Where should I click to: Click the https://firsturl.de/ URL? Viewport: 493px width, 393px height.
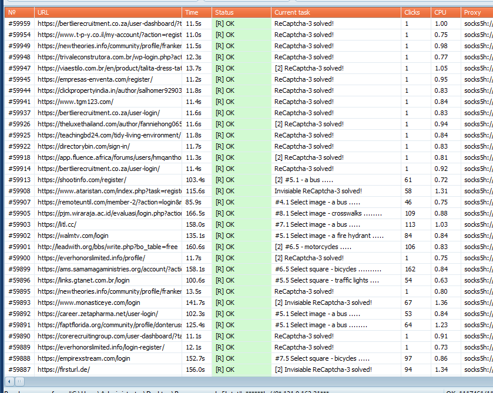pyautogui.click(x=64, y=370)
